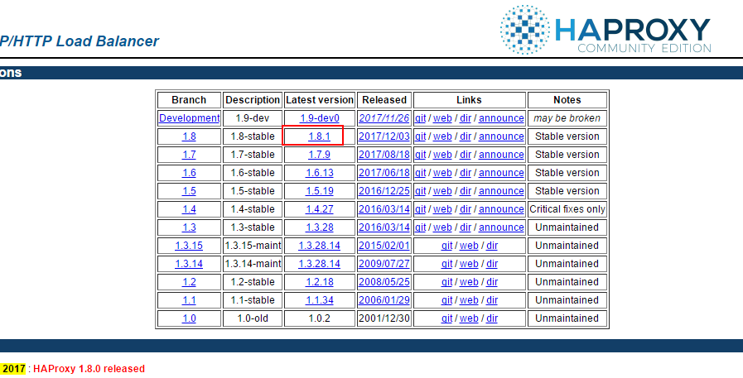
Task: Select 'HAProxy 1.8.0 released' news headline
Action: click(89, 369)
